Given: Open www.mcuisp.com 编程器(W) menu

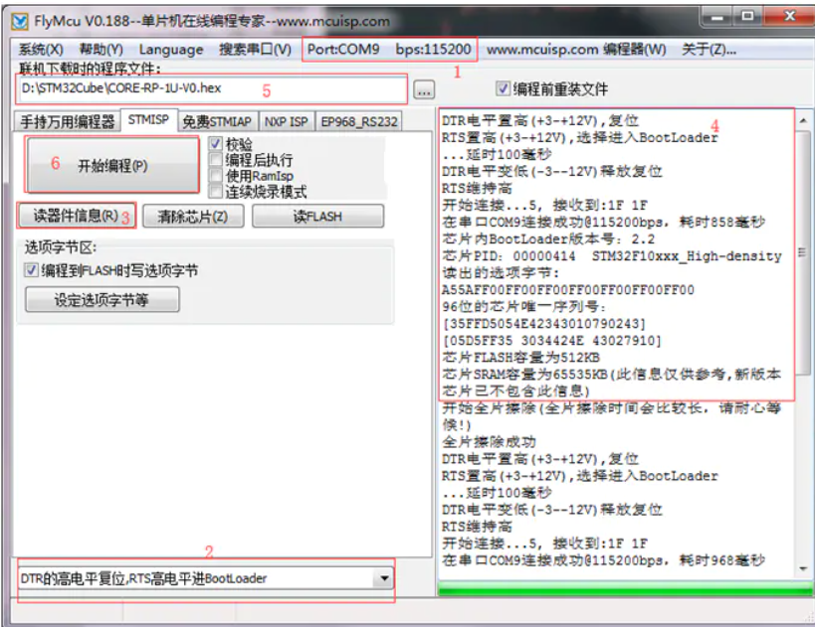Looking at the screenshot, I should coord(576,50).
